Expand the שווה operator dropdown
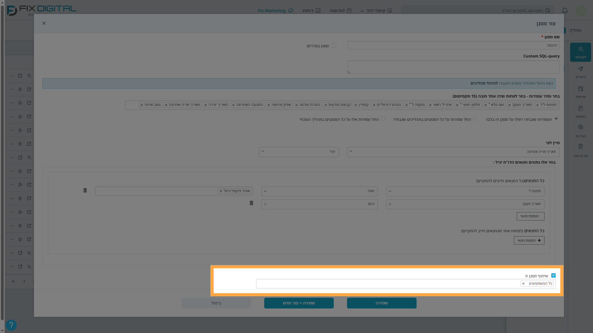593x333 pixels. (x=319, y=191)
